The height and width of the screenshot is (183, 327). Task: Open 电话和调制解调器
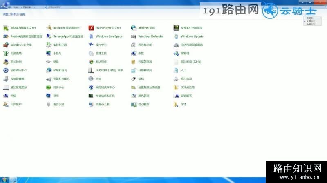pyautogui.click(x=188, y=45)
